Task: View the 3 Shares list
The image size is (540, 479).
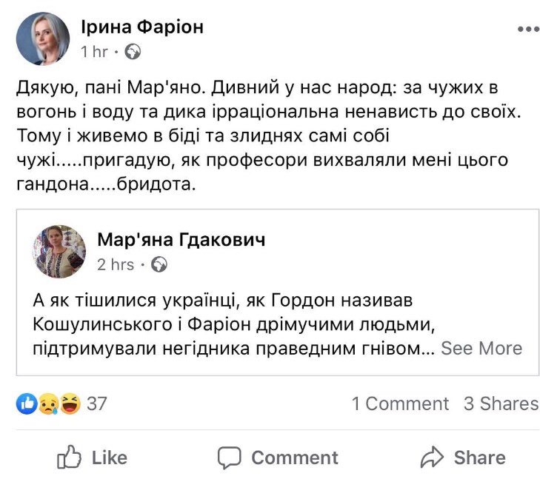Action: tap(501, 403)
